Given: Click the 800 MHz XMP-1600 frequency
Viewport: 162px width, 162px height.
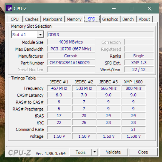Looking at the screenshot, I should click(x=133, y=88).
